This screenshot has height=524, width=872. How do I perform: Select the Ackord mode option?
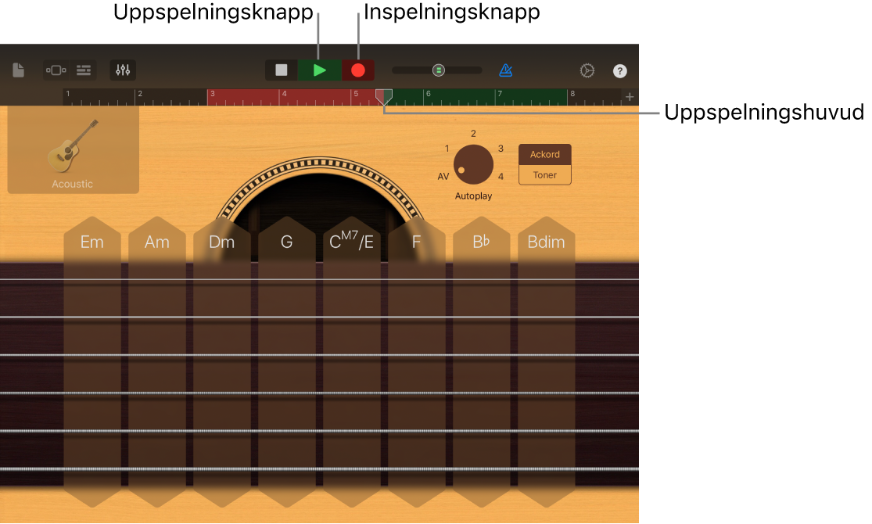pyautogui.click(x=545, y=155)
